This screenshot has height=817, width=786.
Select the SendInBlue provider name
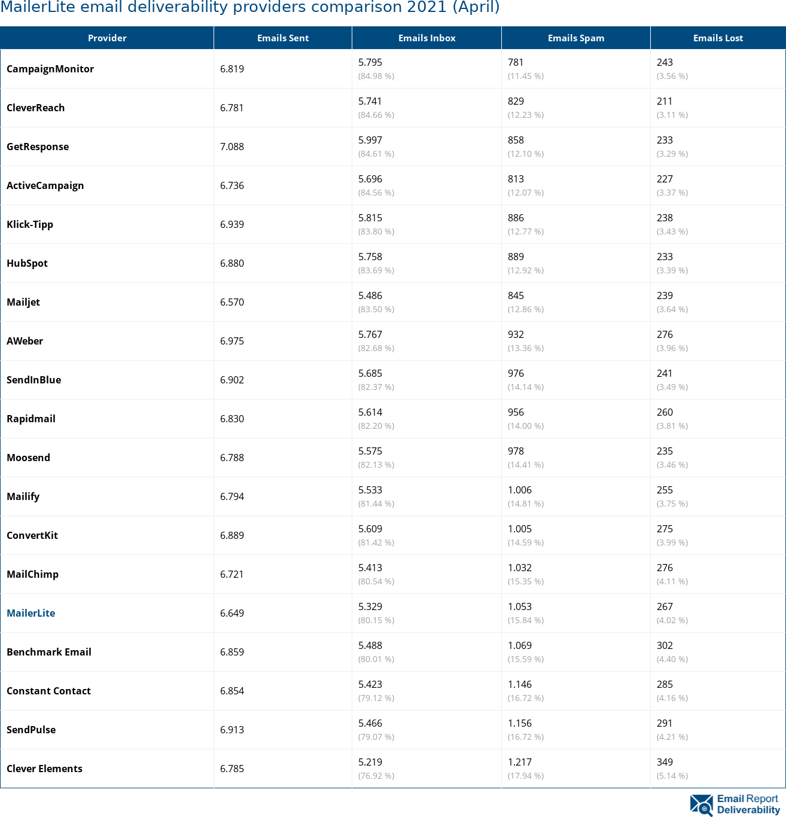click(33, 380)
